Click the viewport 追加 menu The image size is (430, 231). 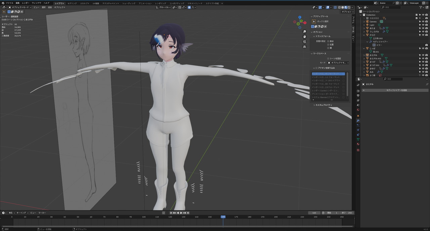(50, 7)
